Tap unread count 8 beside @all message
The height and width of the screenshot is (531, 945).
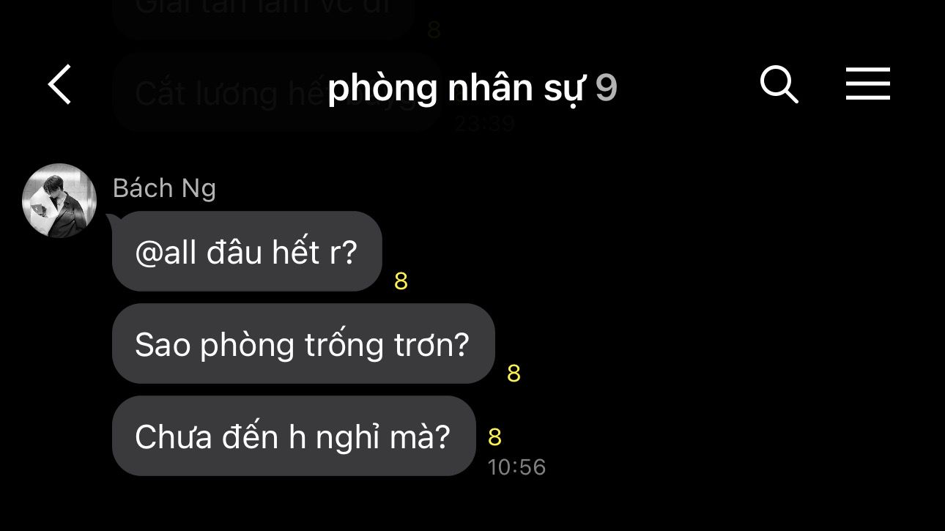click(401, 281)
